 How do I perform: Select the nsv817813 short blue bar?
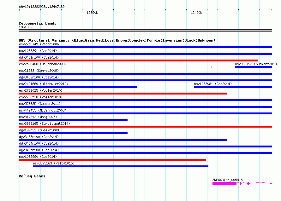[73, 120]
